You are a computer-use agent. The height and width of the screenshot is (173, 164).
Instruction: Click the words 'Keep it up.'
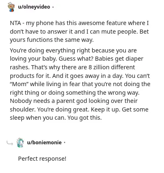point(105,109)
